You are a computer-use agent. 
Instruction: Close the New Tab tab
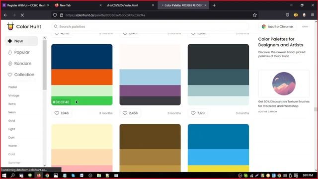100,5
